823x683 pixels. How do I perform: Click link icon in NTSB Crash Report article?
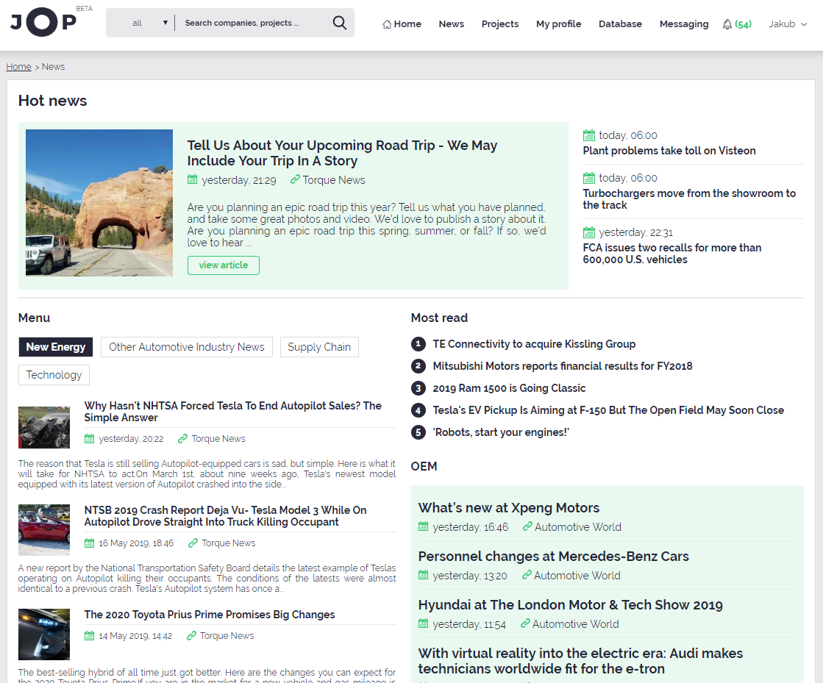193,543
